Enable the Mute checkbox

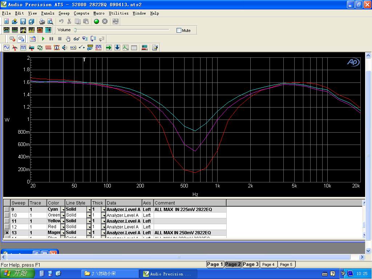pos(179,31)
